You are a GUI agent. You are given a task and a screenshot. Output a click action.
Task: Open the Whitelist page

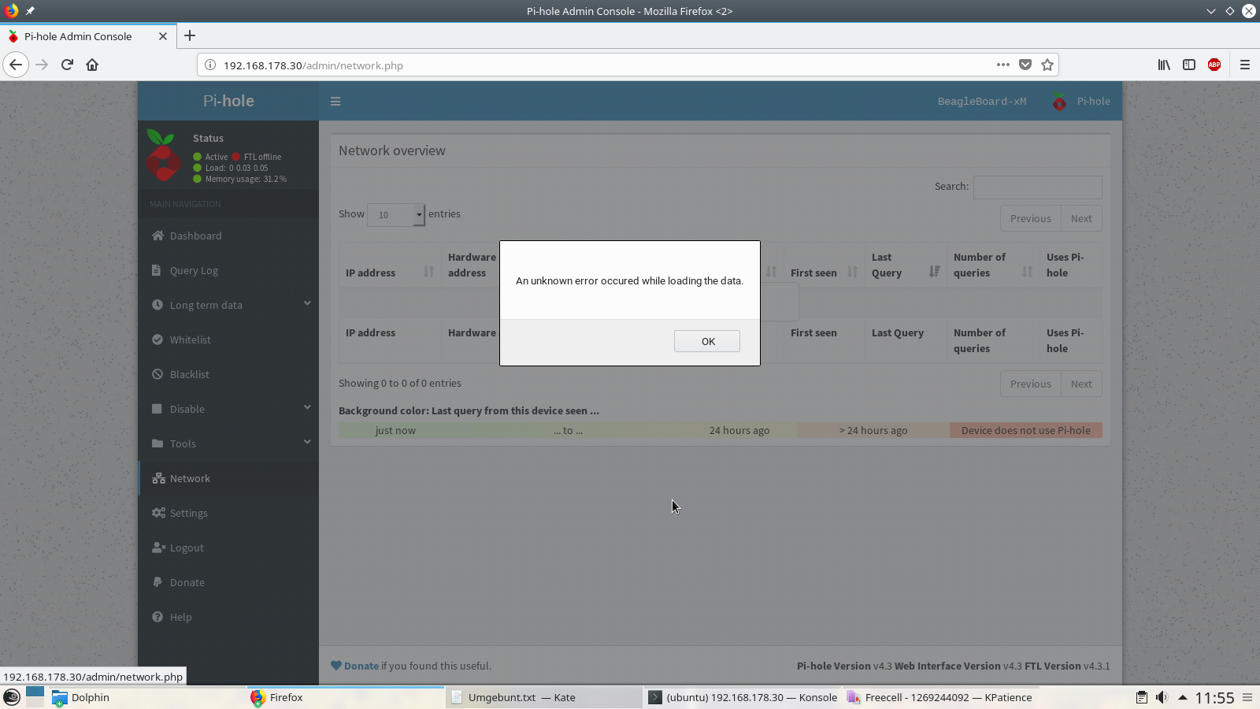(228, 340)
